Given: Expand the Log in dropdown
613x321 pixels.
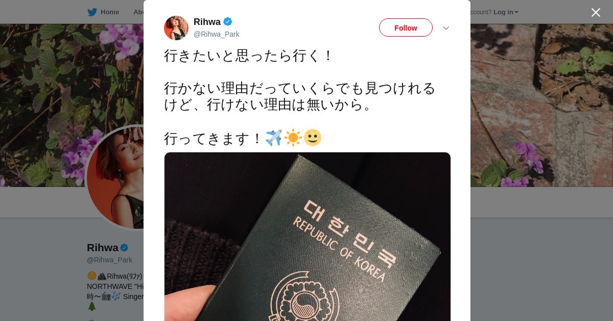Looking at the screenshot, I should [x=506, y=12].
